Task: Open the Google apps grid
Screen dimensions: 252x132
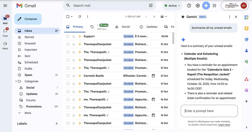Action: [214, 5]
